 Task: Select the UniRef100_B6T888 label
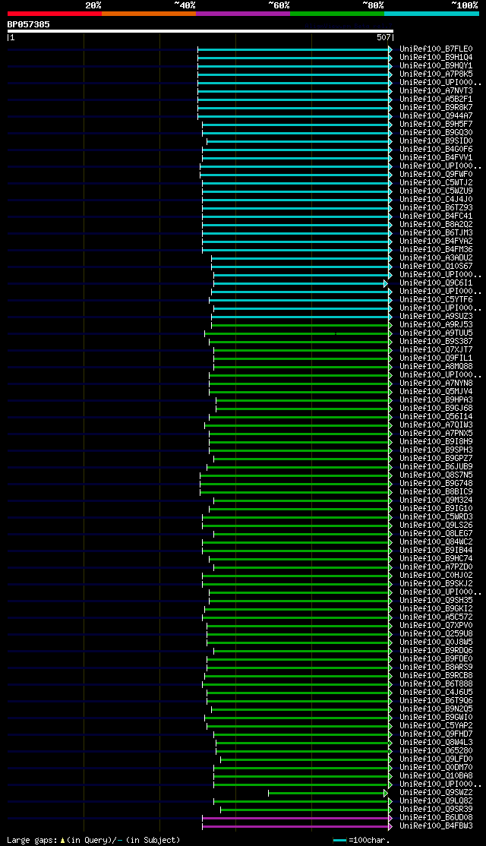[437, 685]
